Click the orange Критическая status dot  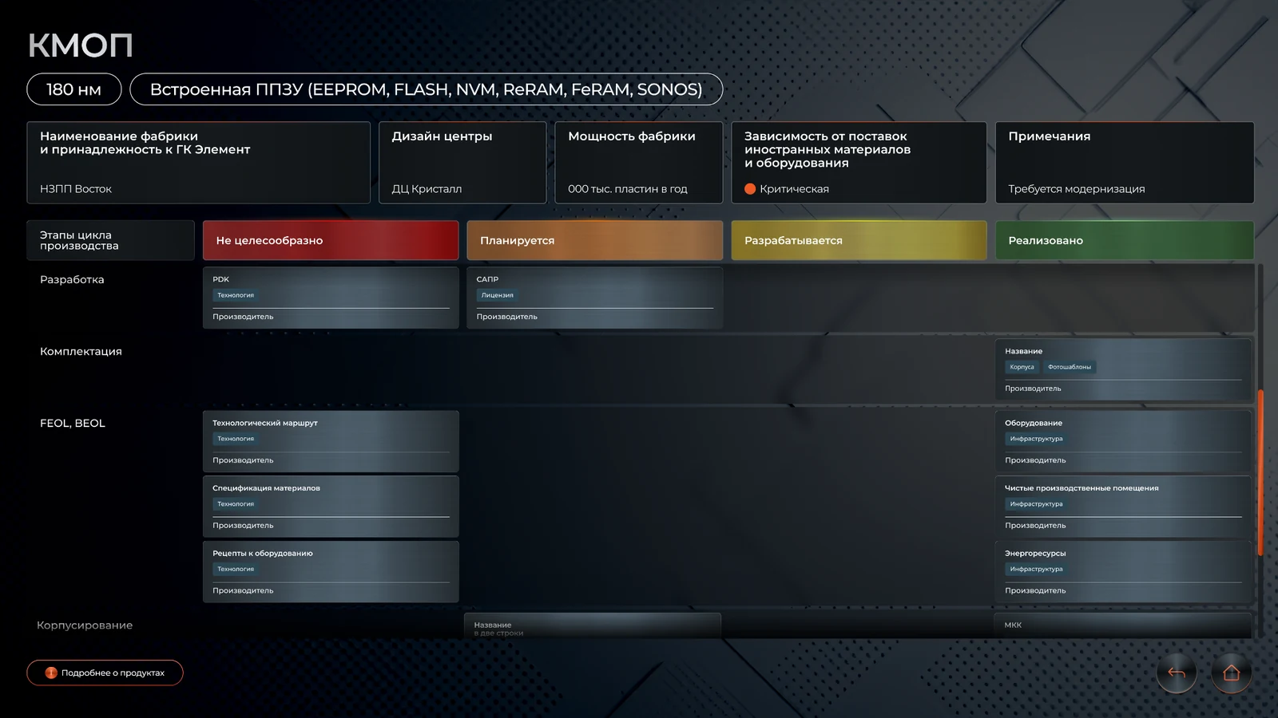tap(750, 189)
